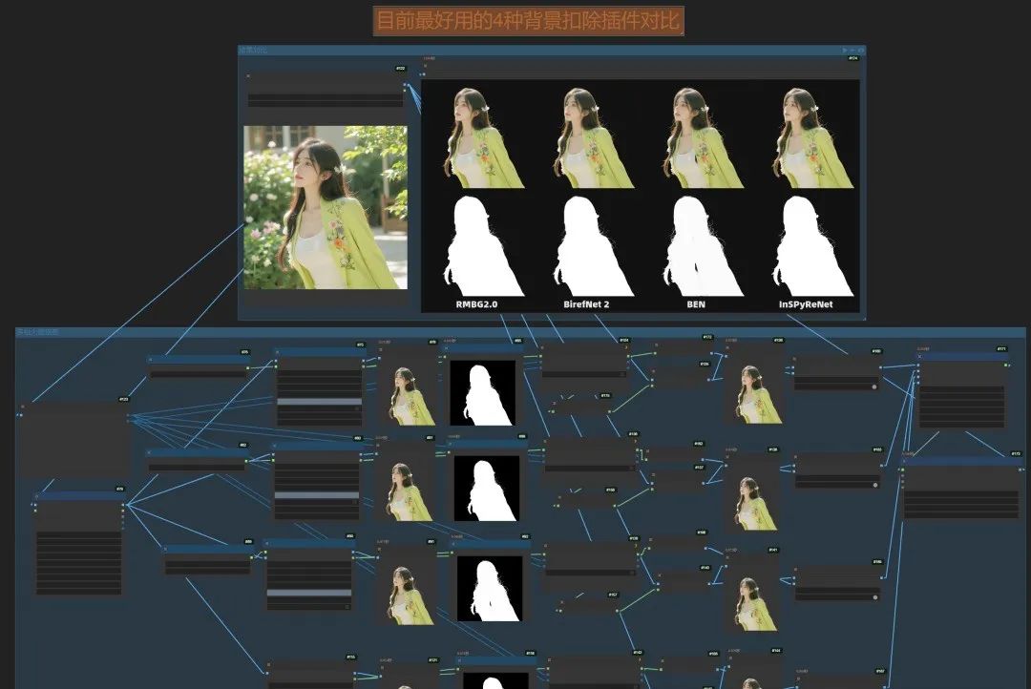Click the source garden portrait thumbnail
Screen dimensions: 1031x689
(326, 207)
